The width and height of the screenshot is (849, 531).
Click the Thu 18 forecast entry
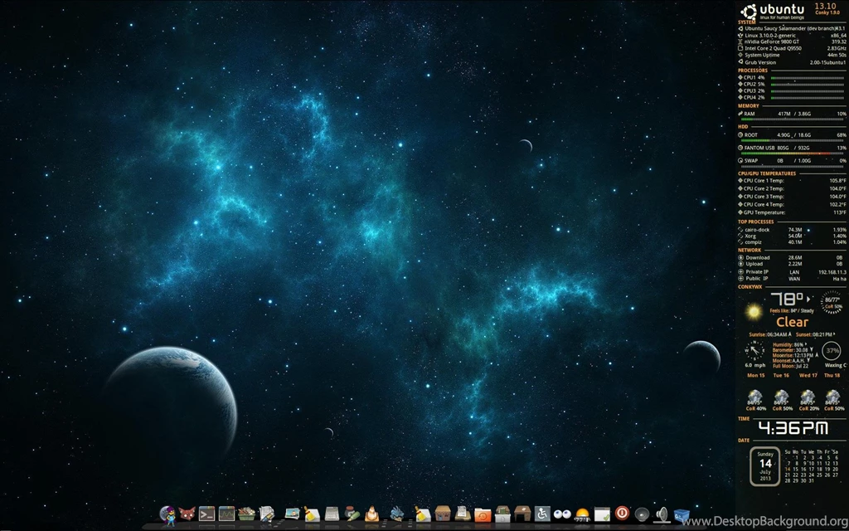point(832,375)
